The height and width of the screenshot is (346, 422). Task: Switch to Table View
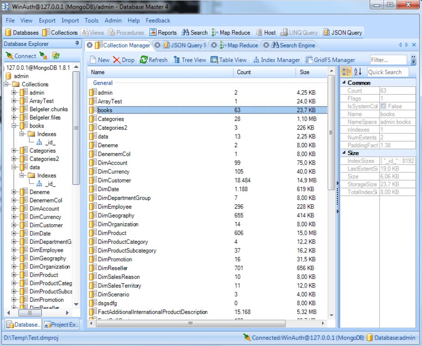coord(229,60)
